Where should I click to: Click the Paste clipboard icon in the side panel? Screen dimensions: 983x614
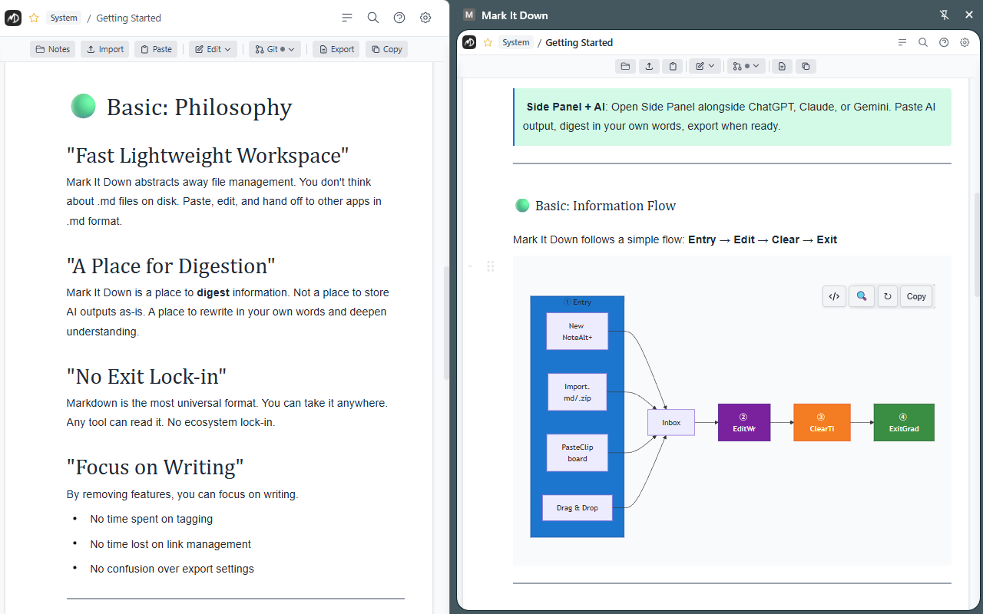pyautogui.click(x=673, y=66)
